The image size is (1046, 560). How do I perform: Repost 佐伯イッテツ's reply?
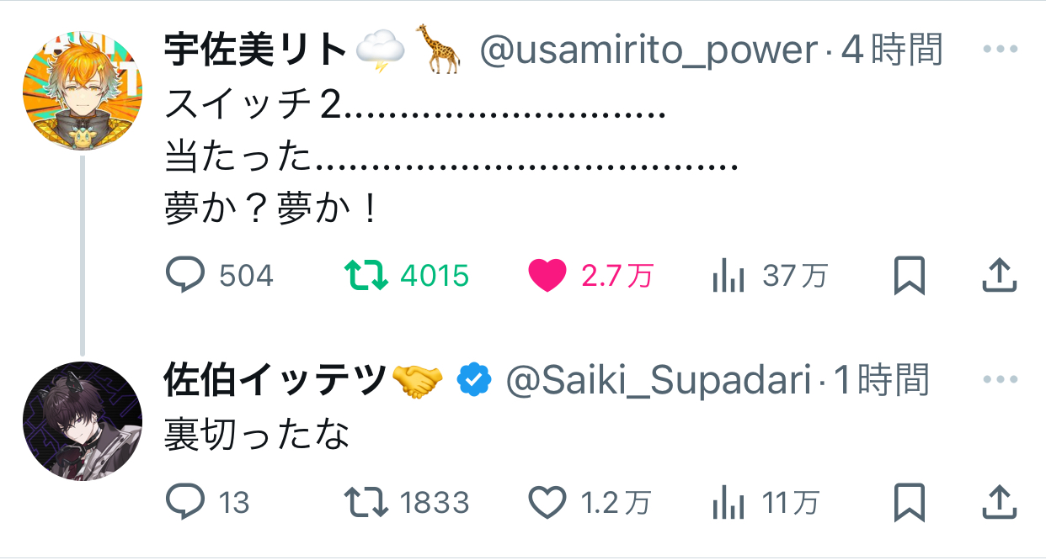[x=366, y=502]
